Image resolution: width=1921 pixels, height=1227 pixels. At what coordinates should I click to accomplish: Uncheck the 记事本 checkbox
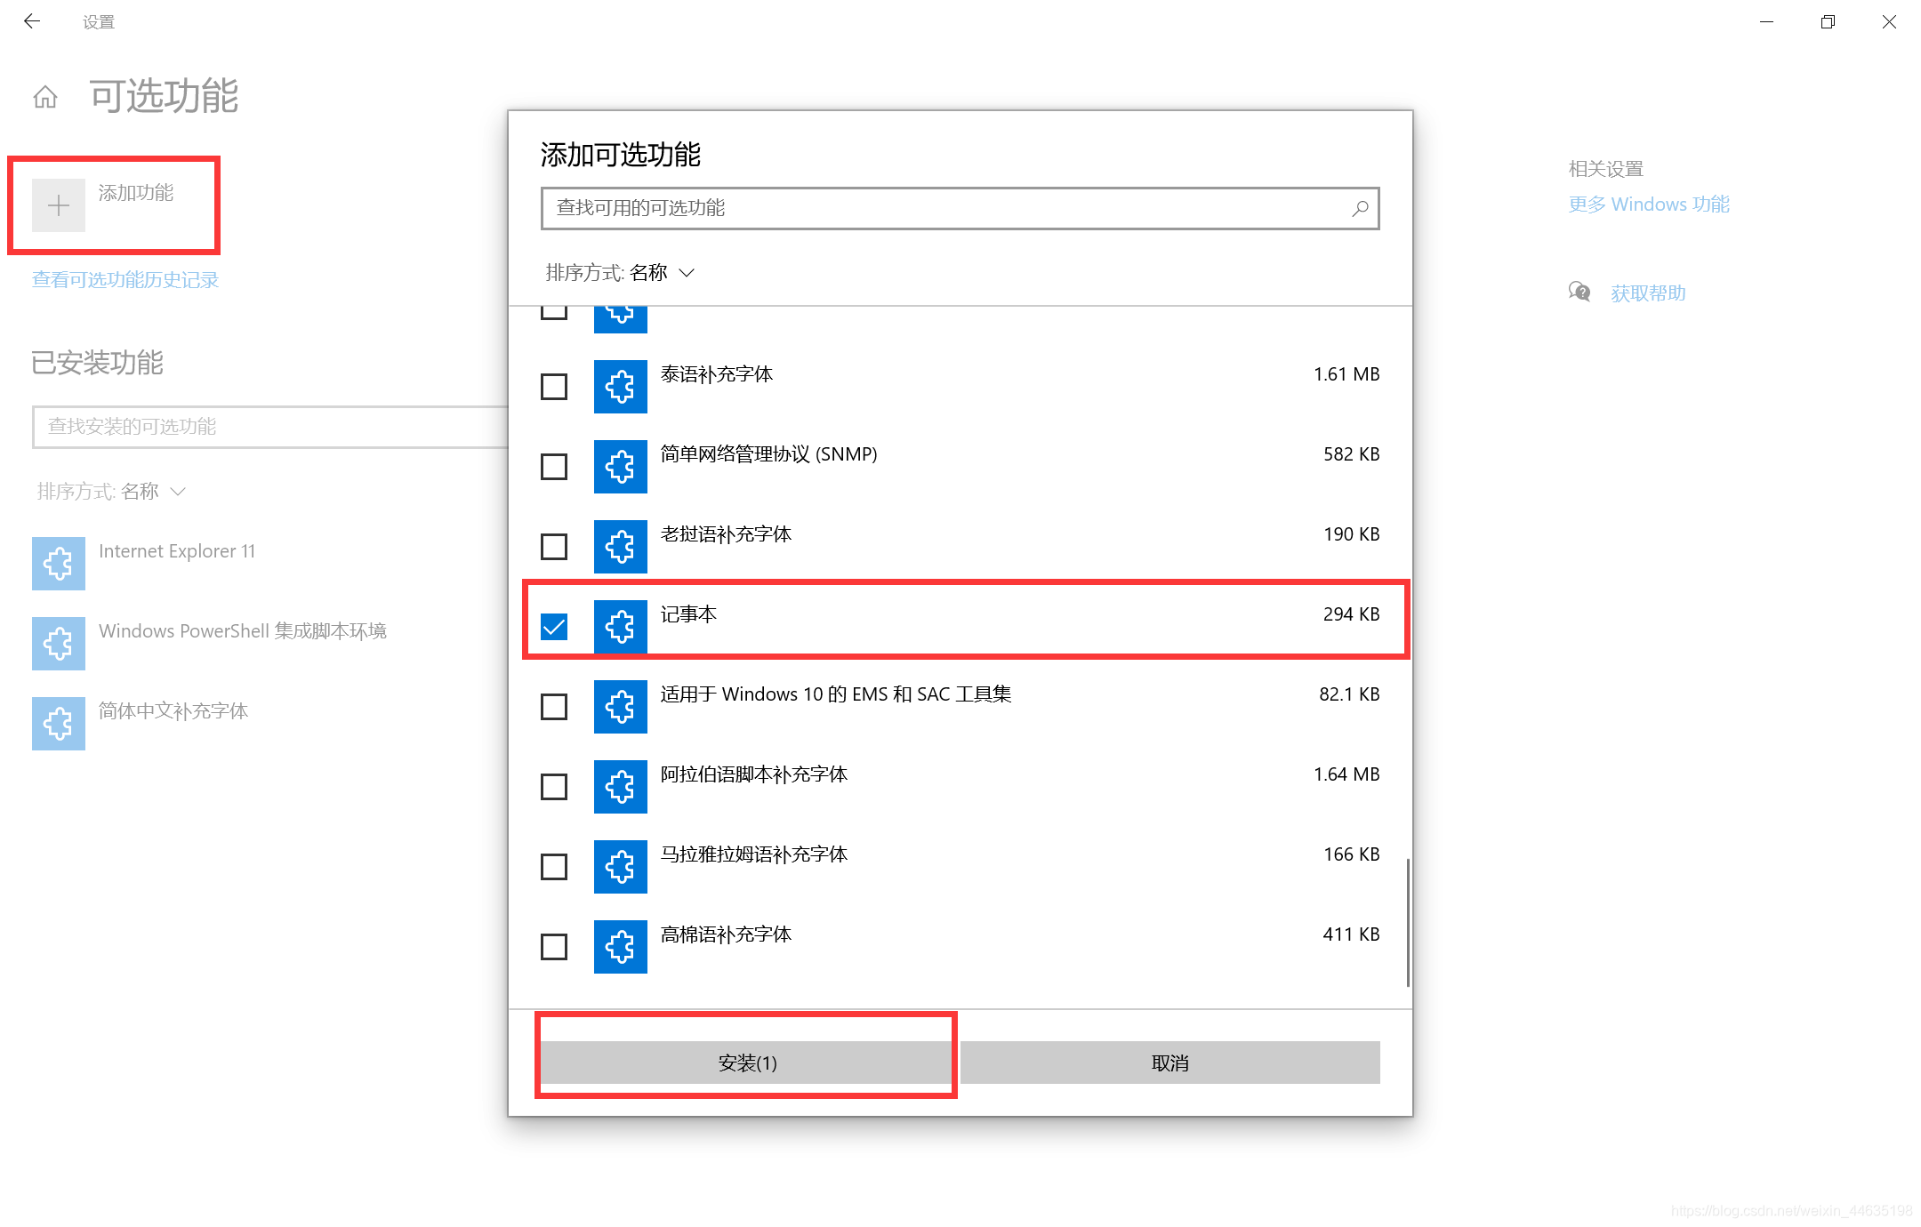tap(554, 627)
